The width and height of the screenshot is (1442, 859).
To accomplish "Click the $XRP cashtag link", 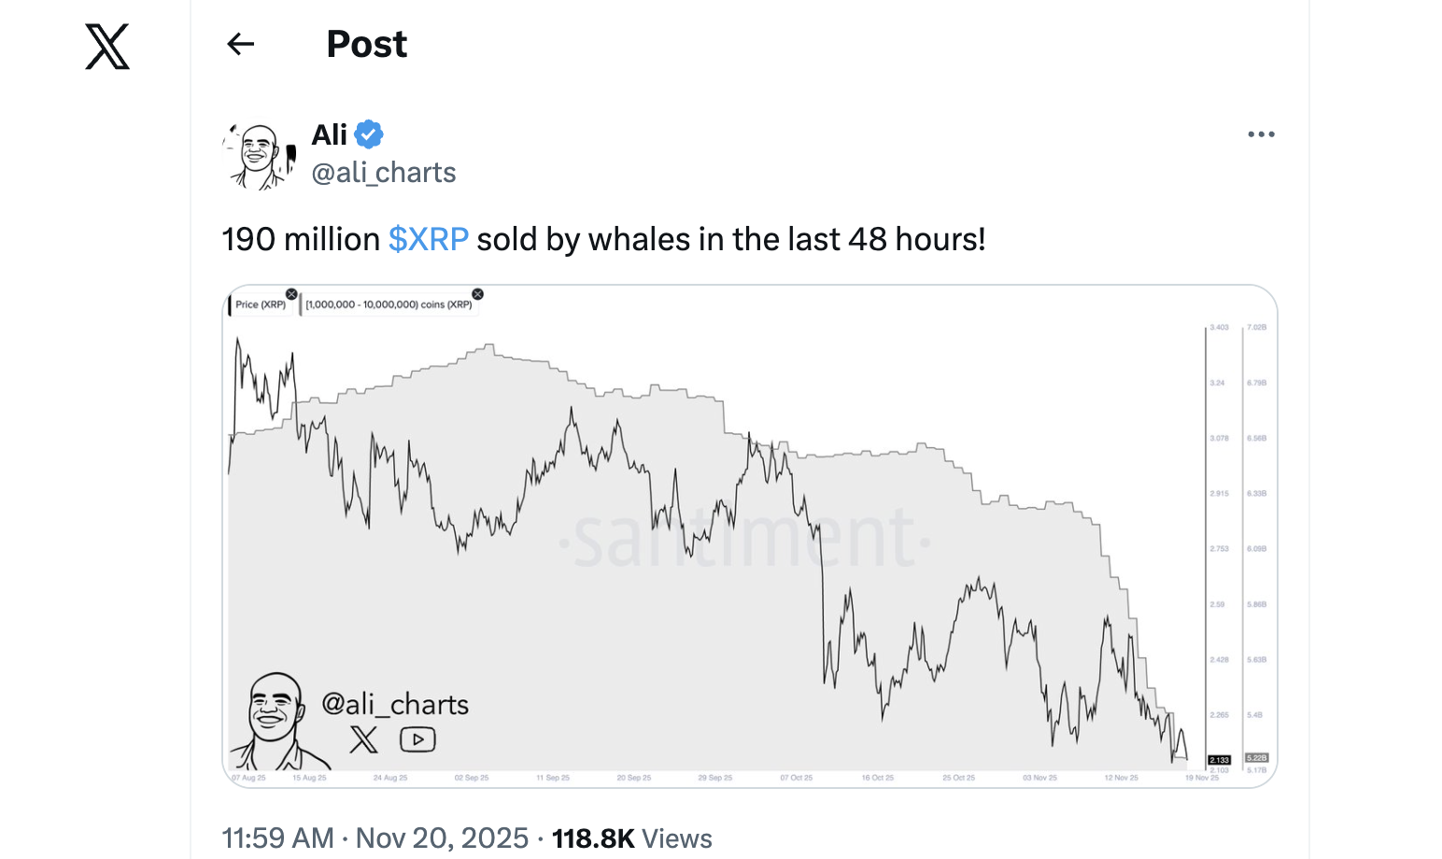I will 428,240.
